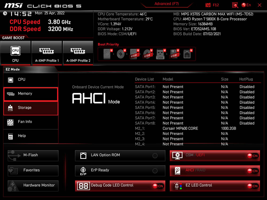Image resolution: width=267 pixels, height=200 pixels.
Task: Open the CPU section in EZ Mode
Action: tap(31, 79)
